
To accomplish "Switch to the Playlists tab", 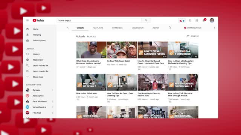I will point(98,28).
